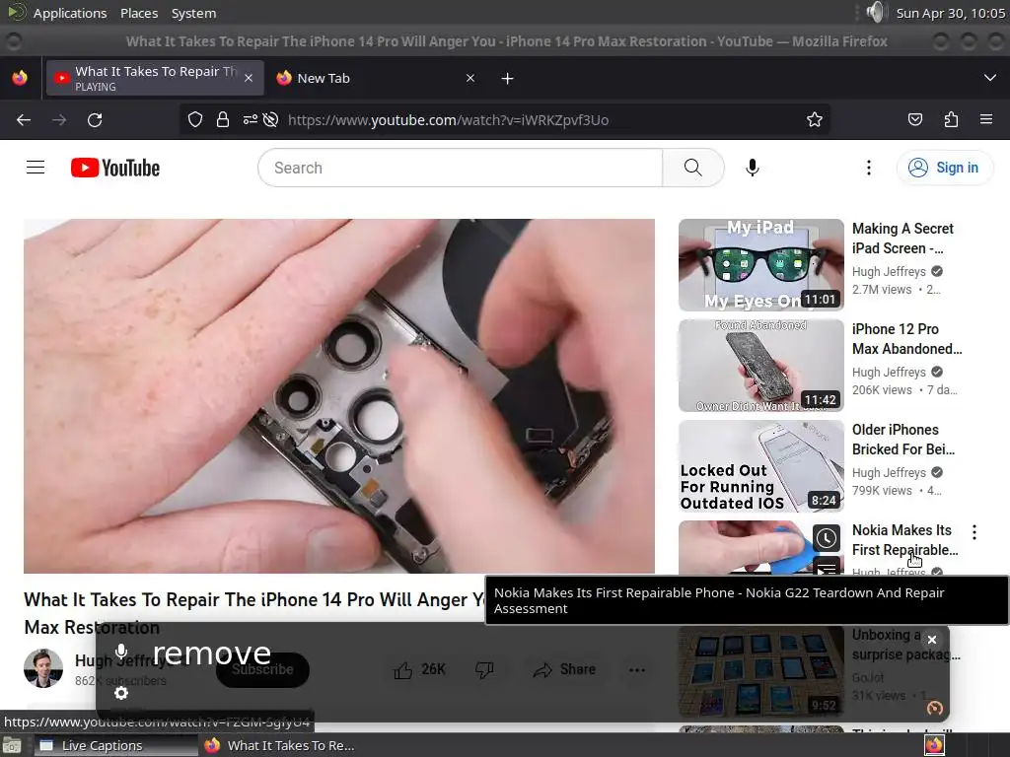This screenshot has height=757, width=1010.
Task: Click the YouTube address bar URL
Action: click(x=449, y=119)
